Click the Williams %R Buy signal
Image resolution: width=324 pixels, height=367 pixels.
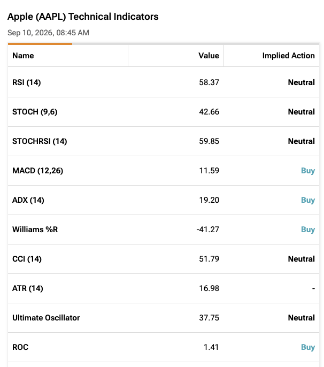pos(308,230)
